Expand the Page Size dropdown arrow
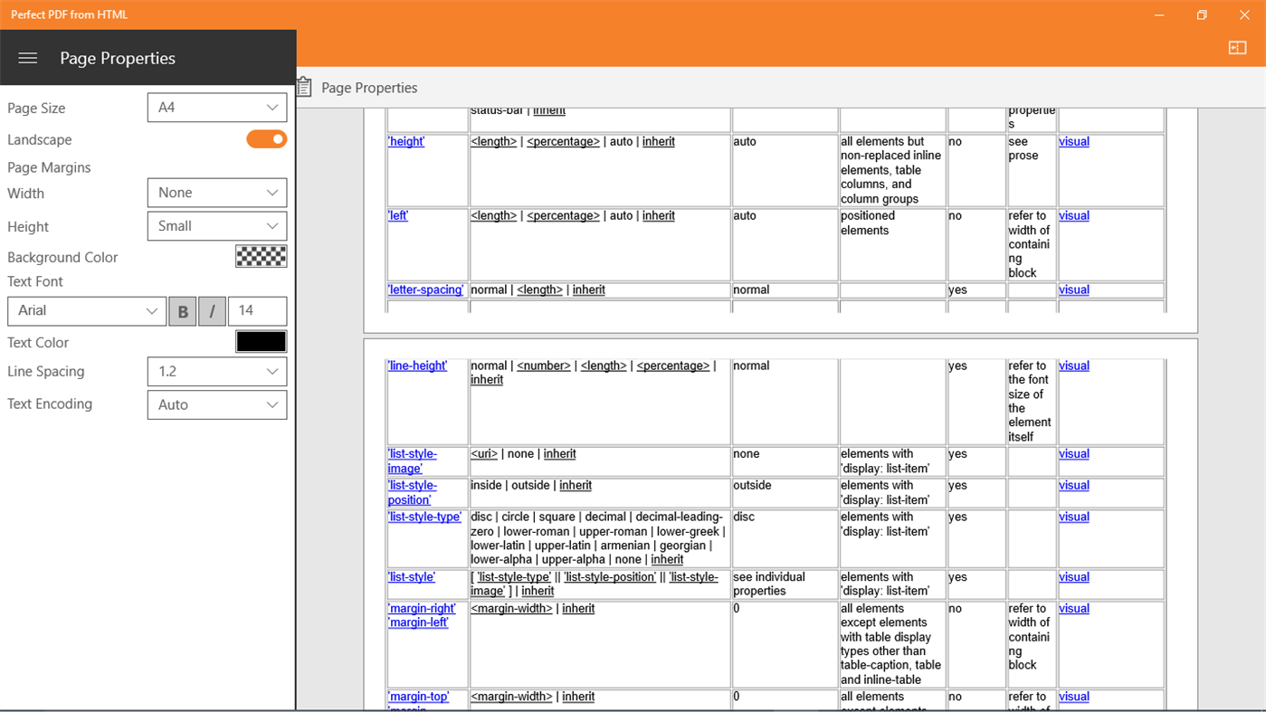1266x712 pixels. [x=271, y=107]
